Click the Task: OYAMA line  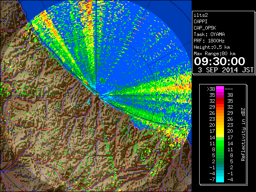click(209, 34)
